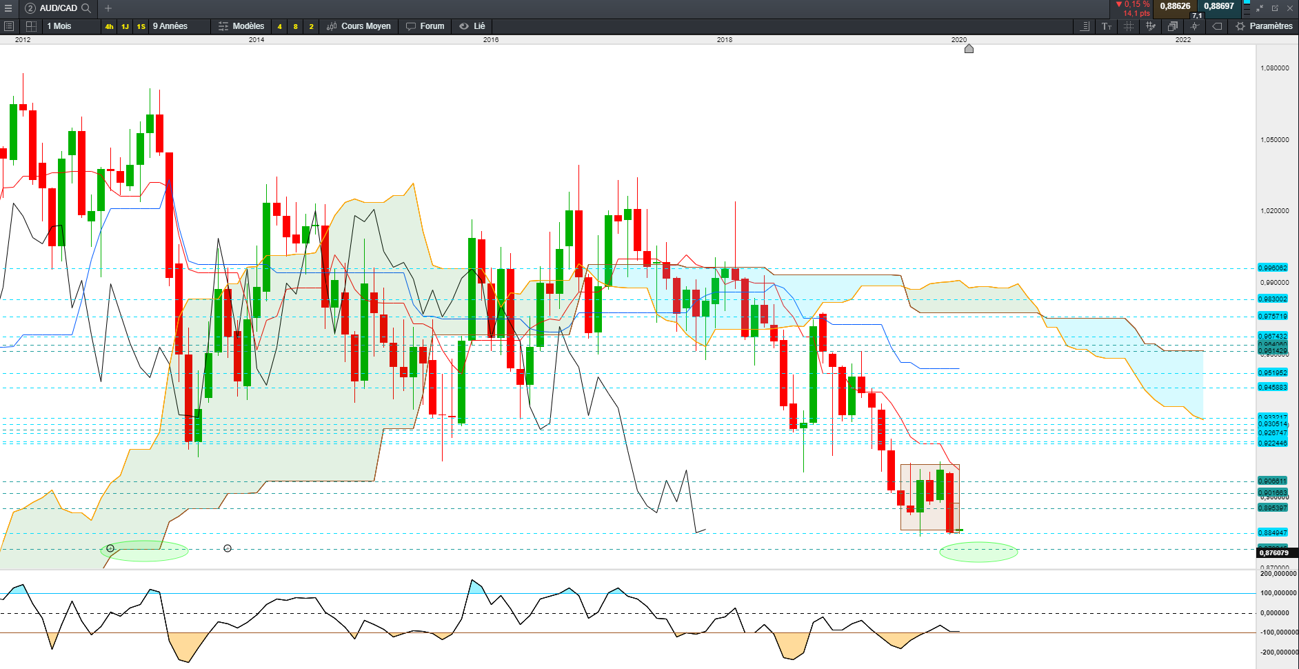The width and height of the screenshot is (1299, 669).
Task: Open the Cours Moyen price type dropdown
Action: 366,26
